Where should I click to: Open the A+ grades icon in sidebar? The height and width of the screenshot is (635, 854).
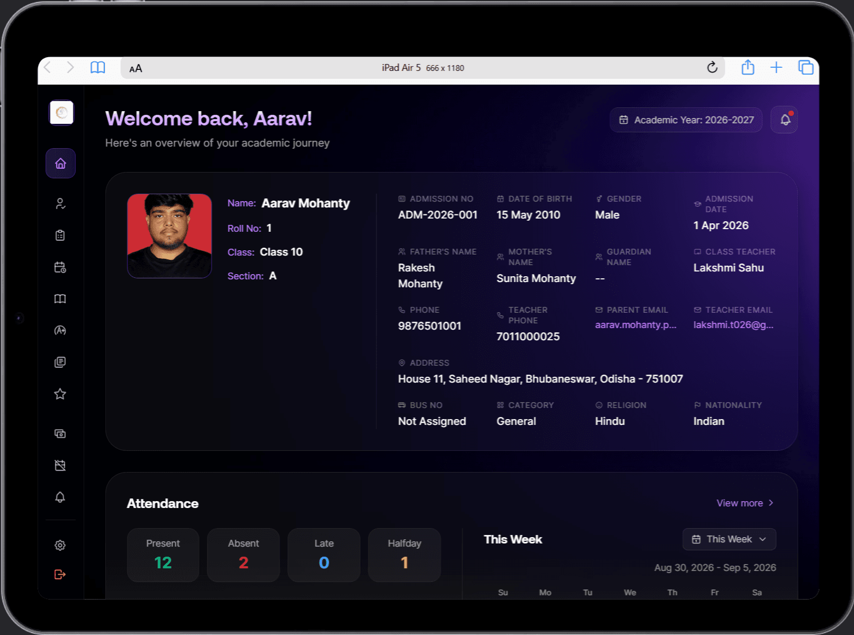coord(60,331)
